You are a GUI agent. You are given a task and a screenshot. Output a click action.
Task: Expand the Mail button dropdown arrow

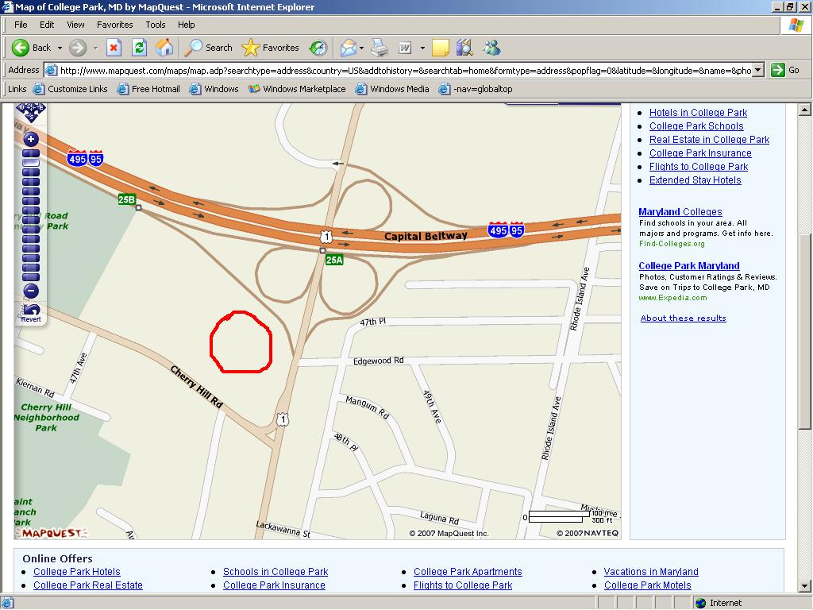click(x=361, y=48)
